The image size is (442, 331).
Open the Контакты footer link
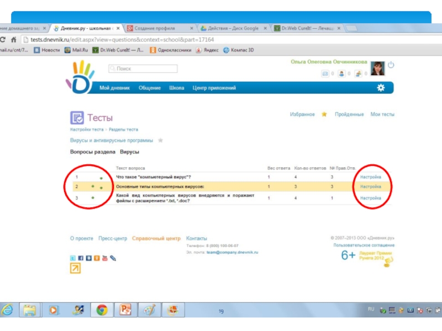197,238
